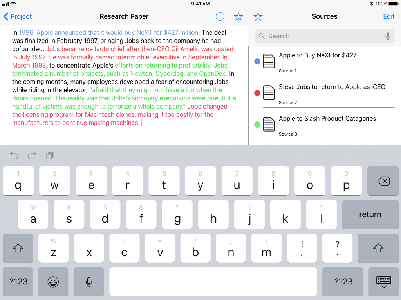Tap the q key
Image resolution: width=401 pixels, height=300 pixels.
(18, 181)
